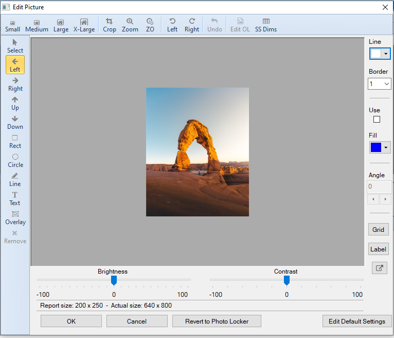Viewport: 394px width, 338px height.
Task: Open the Fill color dropdown
Action: click(386, 148)
